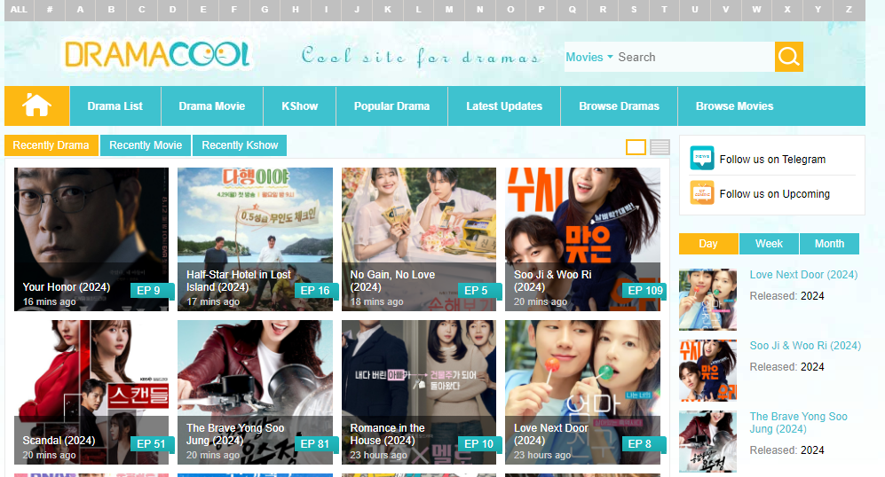The image size is (885, 477).
Task: Go to Latest Updates page
Action: point(504,106)
